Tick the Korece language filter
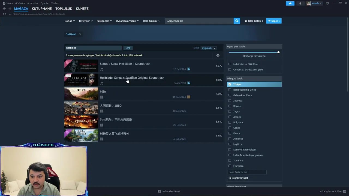349x196 pixels. pos(230,106)
